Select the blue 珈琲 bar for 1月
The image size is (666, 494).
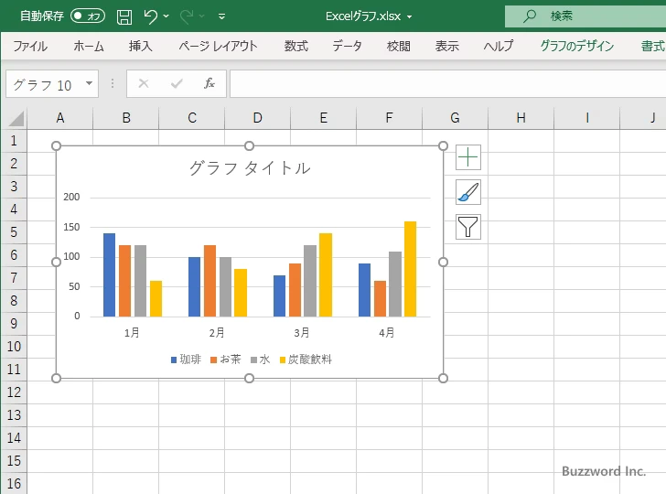[x=109, y=274]
